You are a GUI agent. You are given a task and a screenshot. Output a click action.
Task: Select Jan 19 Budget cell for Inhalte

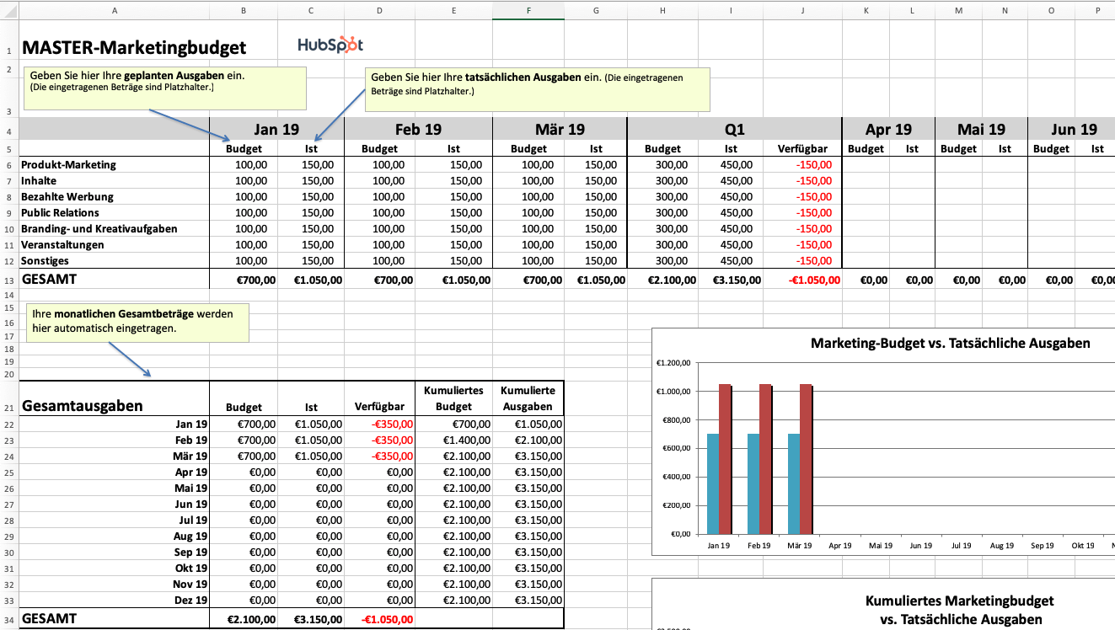244,181
